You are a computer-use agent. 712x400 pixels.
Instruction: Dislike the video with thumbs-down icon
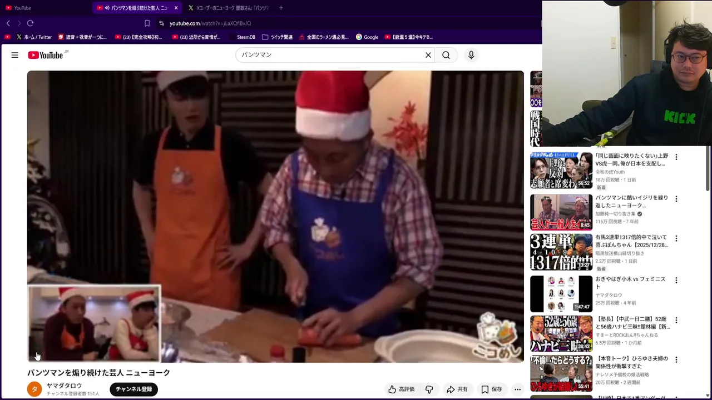(429, 389)
